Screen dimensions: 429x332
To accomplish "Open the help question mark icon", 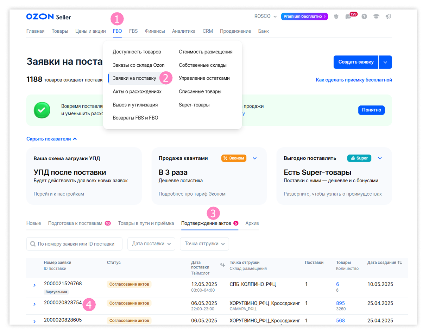I will point(364,17).
